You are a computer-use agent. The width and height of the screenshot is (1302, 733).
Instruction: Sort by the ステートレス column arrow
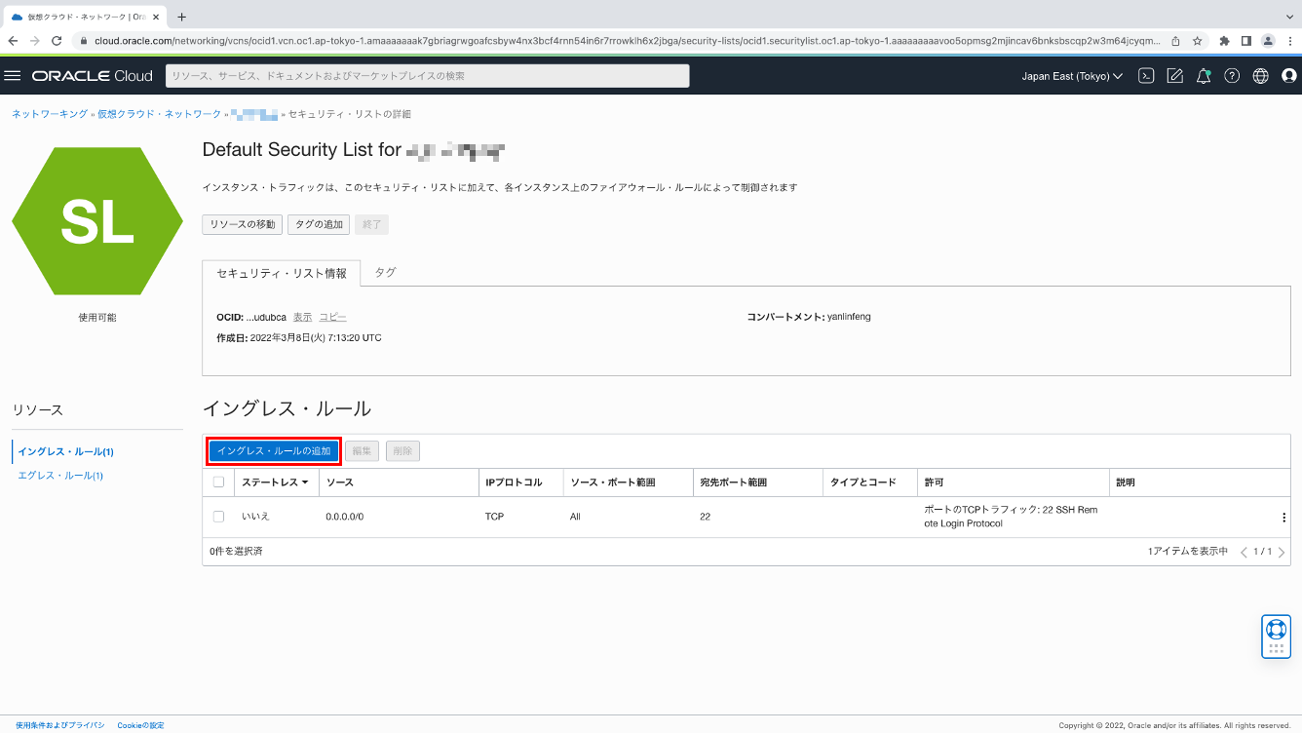[305, 482]
